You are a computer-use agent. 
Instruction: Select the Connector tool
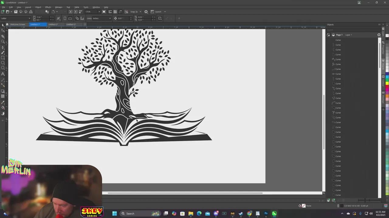point(3,85)
